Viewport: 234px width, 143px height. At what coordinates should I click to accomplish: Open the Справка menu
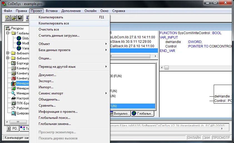click(119, 11)
